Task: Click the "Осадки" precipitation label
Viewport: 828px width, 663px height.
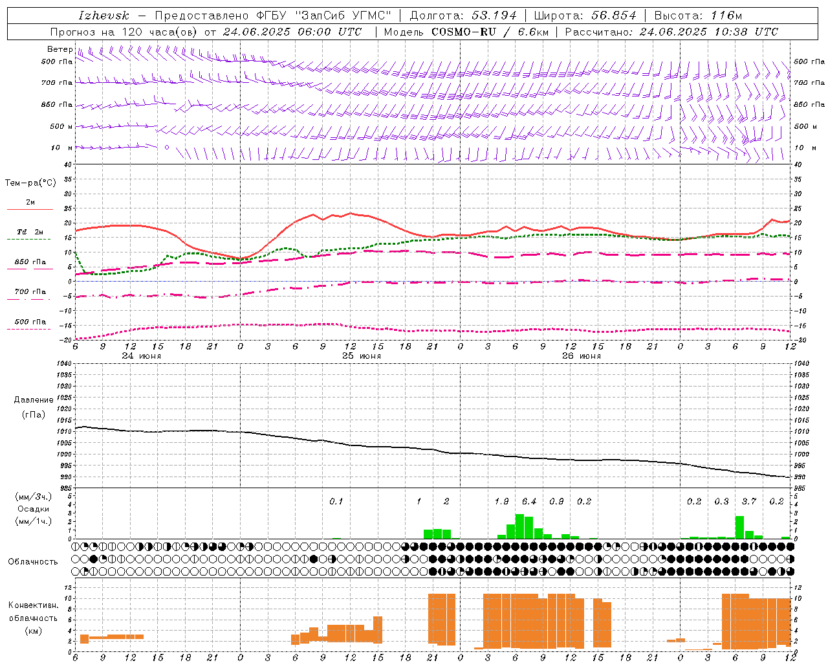Action: 34,509
